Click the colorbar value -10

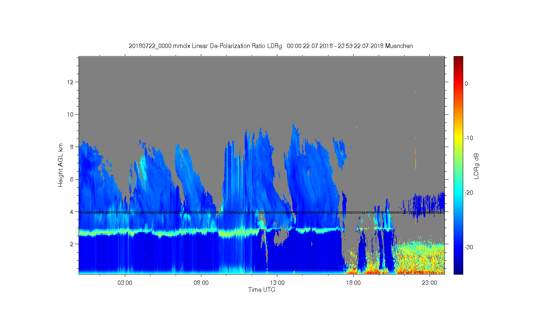(x=469, y=138)
